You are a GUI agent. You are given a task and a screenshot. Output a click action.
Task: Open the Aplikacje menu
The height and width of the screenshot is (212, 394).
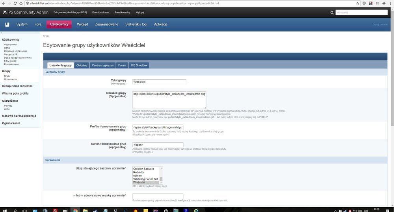[x=161, y=24]
